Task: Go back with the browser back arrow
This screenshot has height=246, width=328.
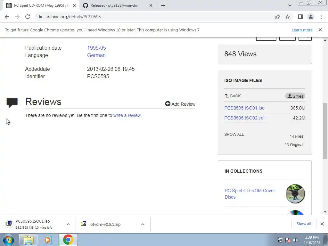Action: pyautogui.click(x=7, y=17)
